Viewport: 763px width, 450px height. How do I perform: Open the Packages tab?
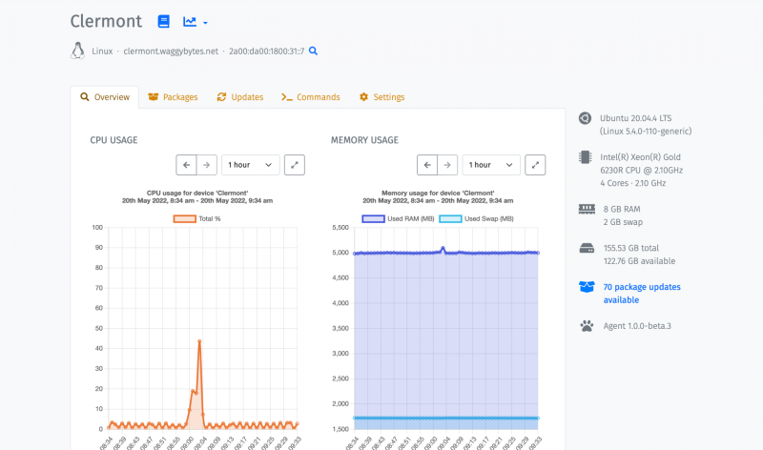(x=174, y=97)
